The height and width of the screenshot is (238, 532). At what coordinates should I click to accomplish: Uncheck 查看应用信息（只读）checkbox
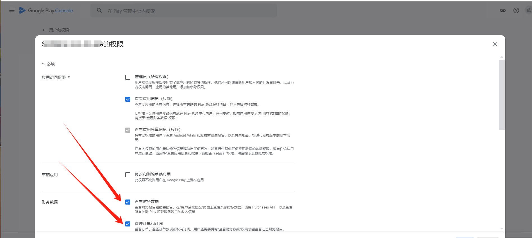pos(128,99)
